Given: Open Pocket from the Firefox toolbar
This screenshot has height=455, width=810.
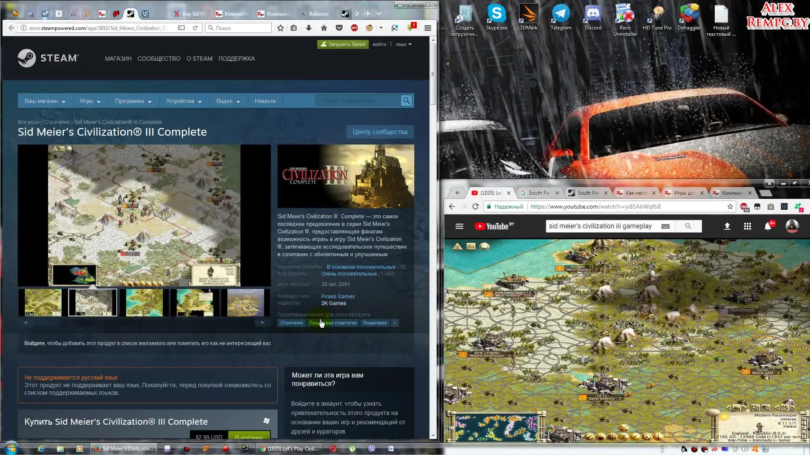Looking at the screenshot, I should 340,28.
